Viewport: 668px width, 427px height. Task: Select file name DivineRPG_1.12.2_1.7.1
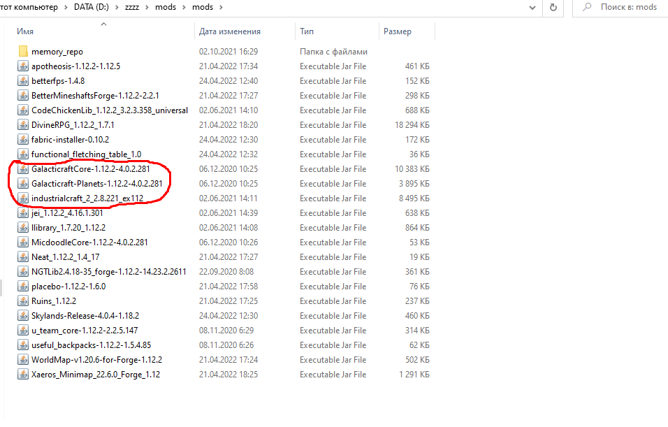73,125
